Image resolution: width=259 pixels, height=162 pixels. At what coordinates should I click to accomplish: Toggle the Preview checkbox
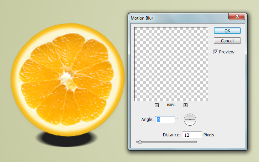pyautogui.click(x=216, y=52)
